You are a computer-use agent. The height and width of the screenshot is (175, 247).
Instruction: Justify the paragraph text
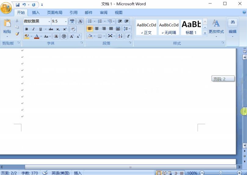click(111, 29)
